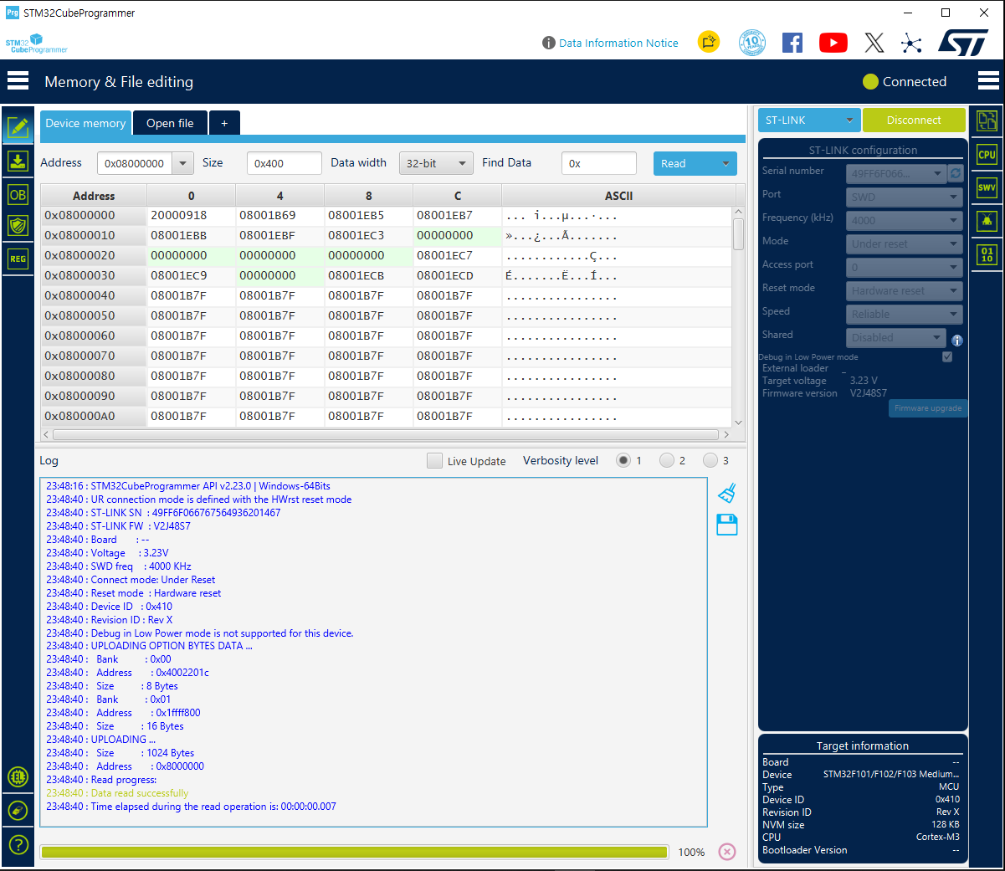
Task: Click the ST community network icon
Action: pos(911,43)
